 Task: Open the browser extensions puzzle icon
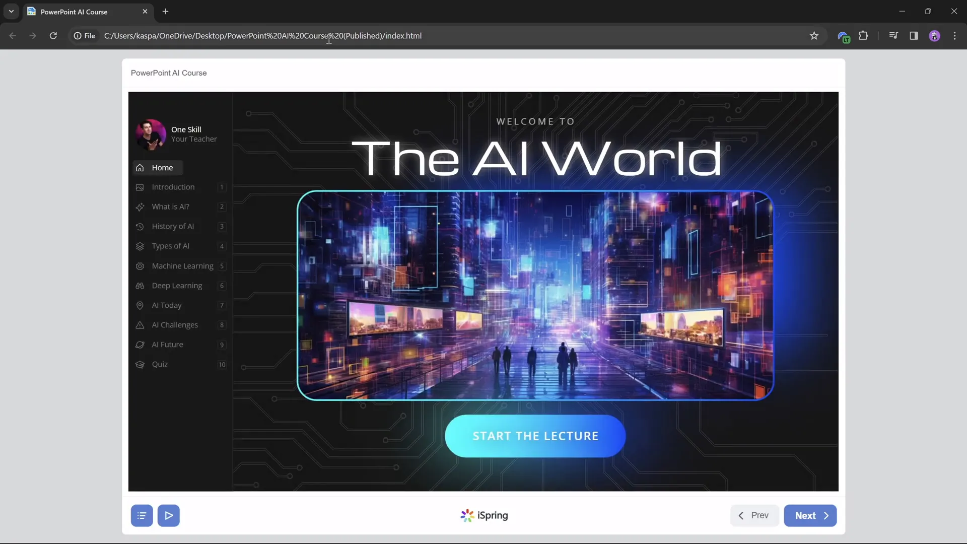(864, 36)
